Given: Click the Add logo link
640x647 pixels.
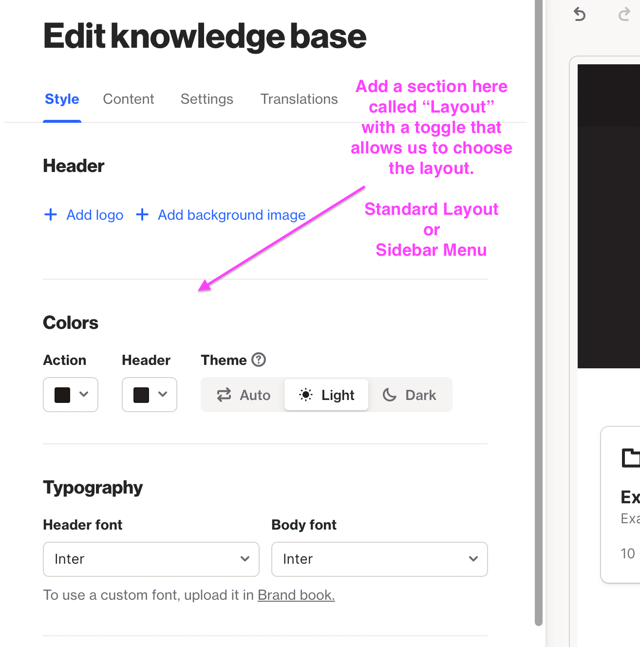Looking at the screenshot, I should 94,215.
